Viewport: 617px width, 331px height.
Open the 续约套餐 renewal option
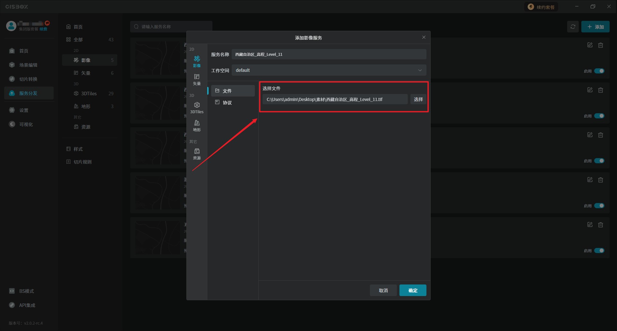click(x=541, y=7)
